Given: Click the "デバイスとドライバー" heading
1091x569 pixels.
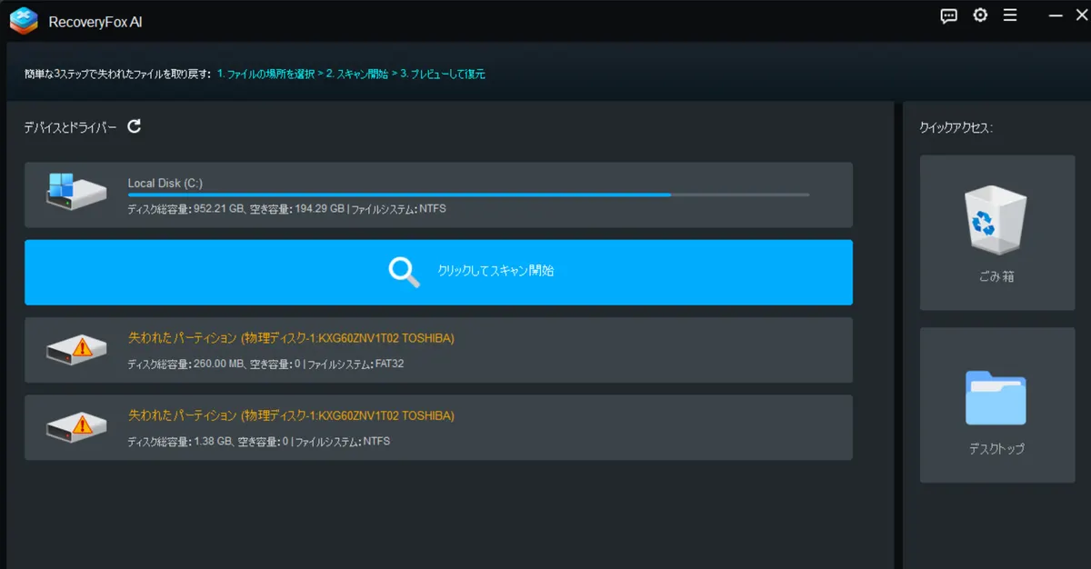Looking at the screenshot, I should click(x=71, y=127).
